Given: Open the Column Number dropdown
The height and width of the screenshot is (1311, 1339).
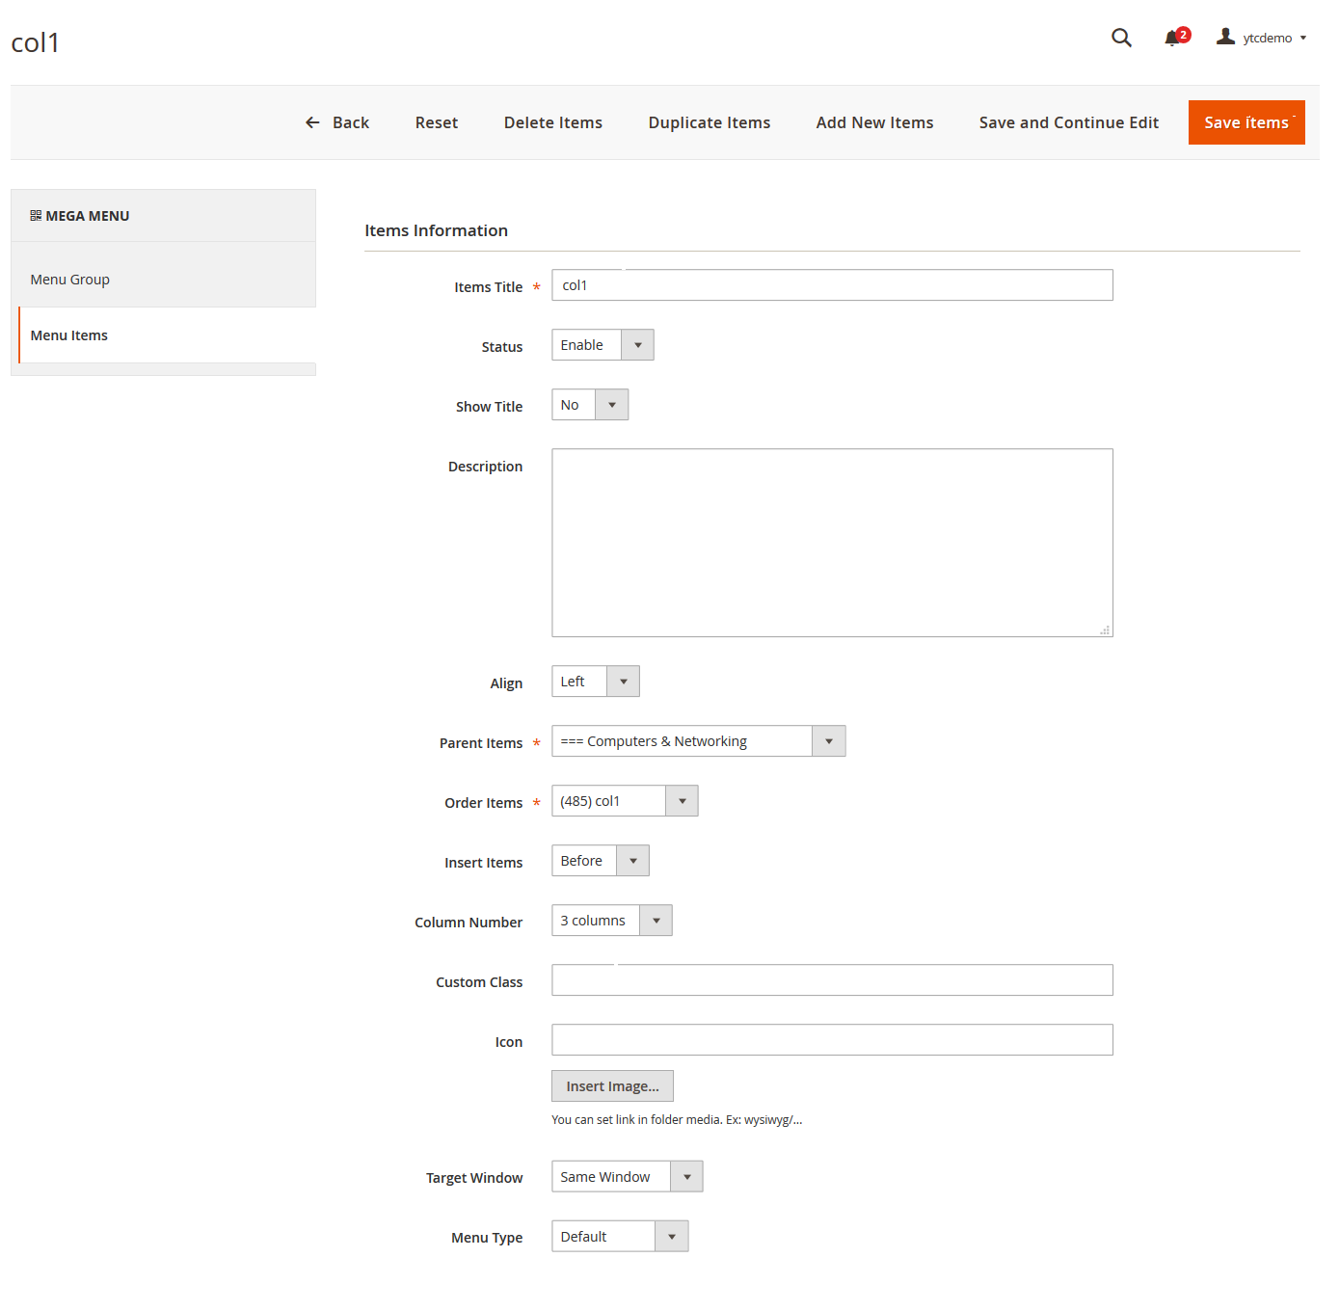Looking at the screenshot, I should (611, 921).
